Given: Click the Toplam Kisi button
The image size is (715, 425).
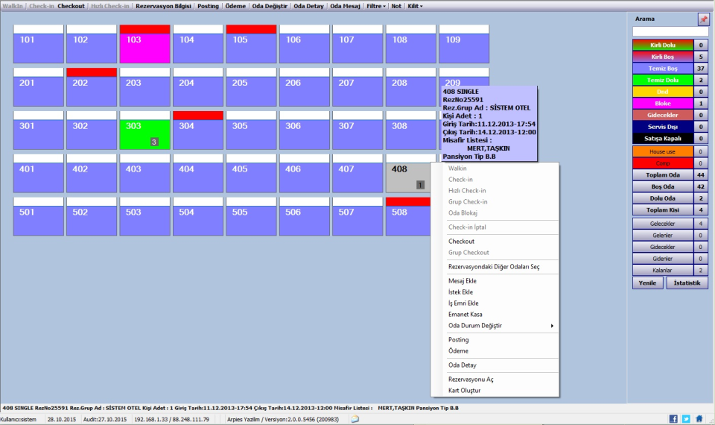Looking at the screenshot, I should point(663,210).
